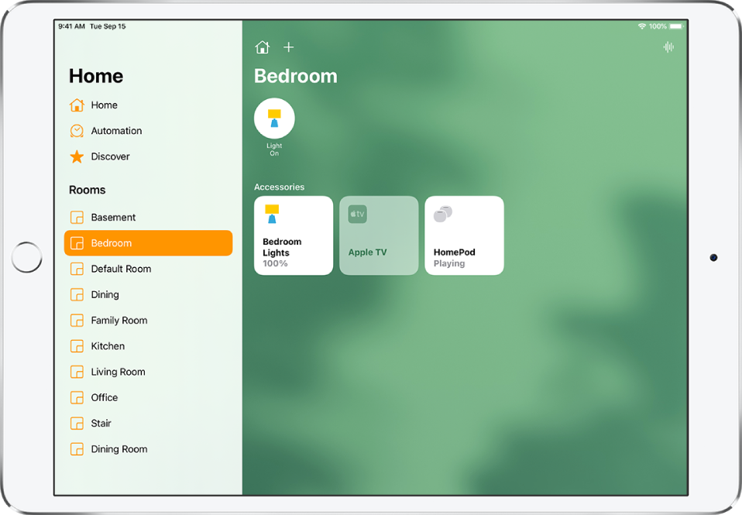Click the room icon beside Kitchen

tap(77, 346)
